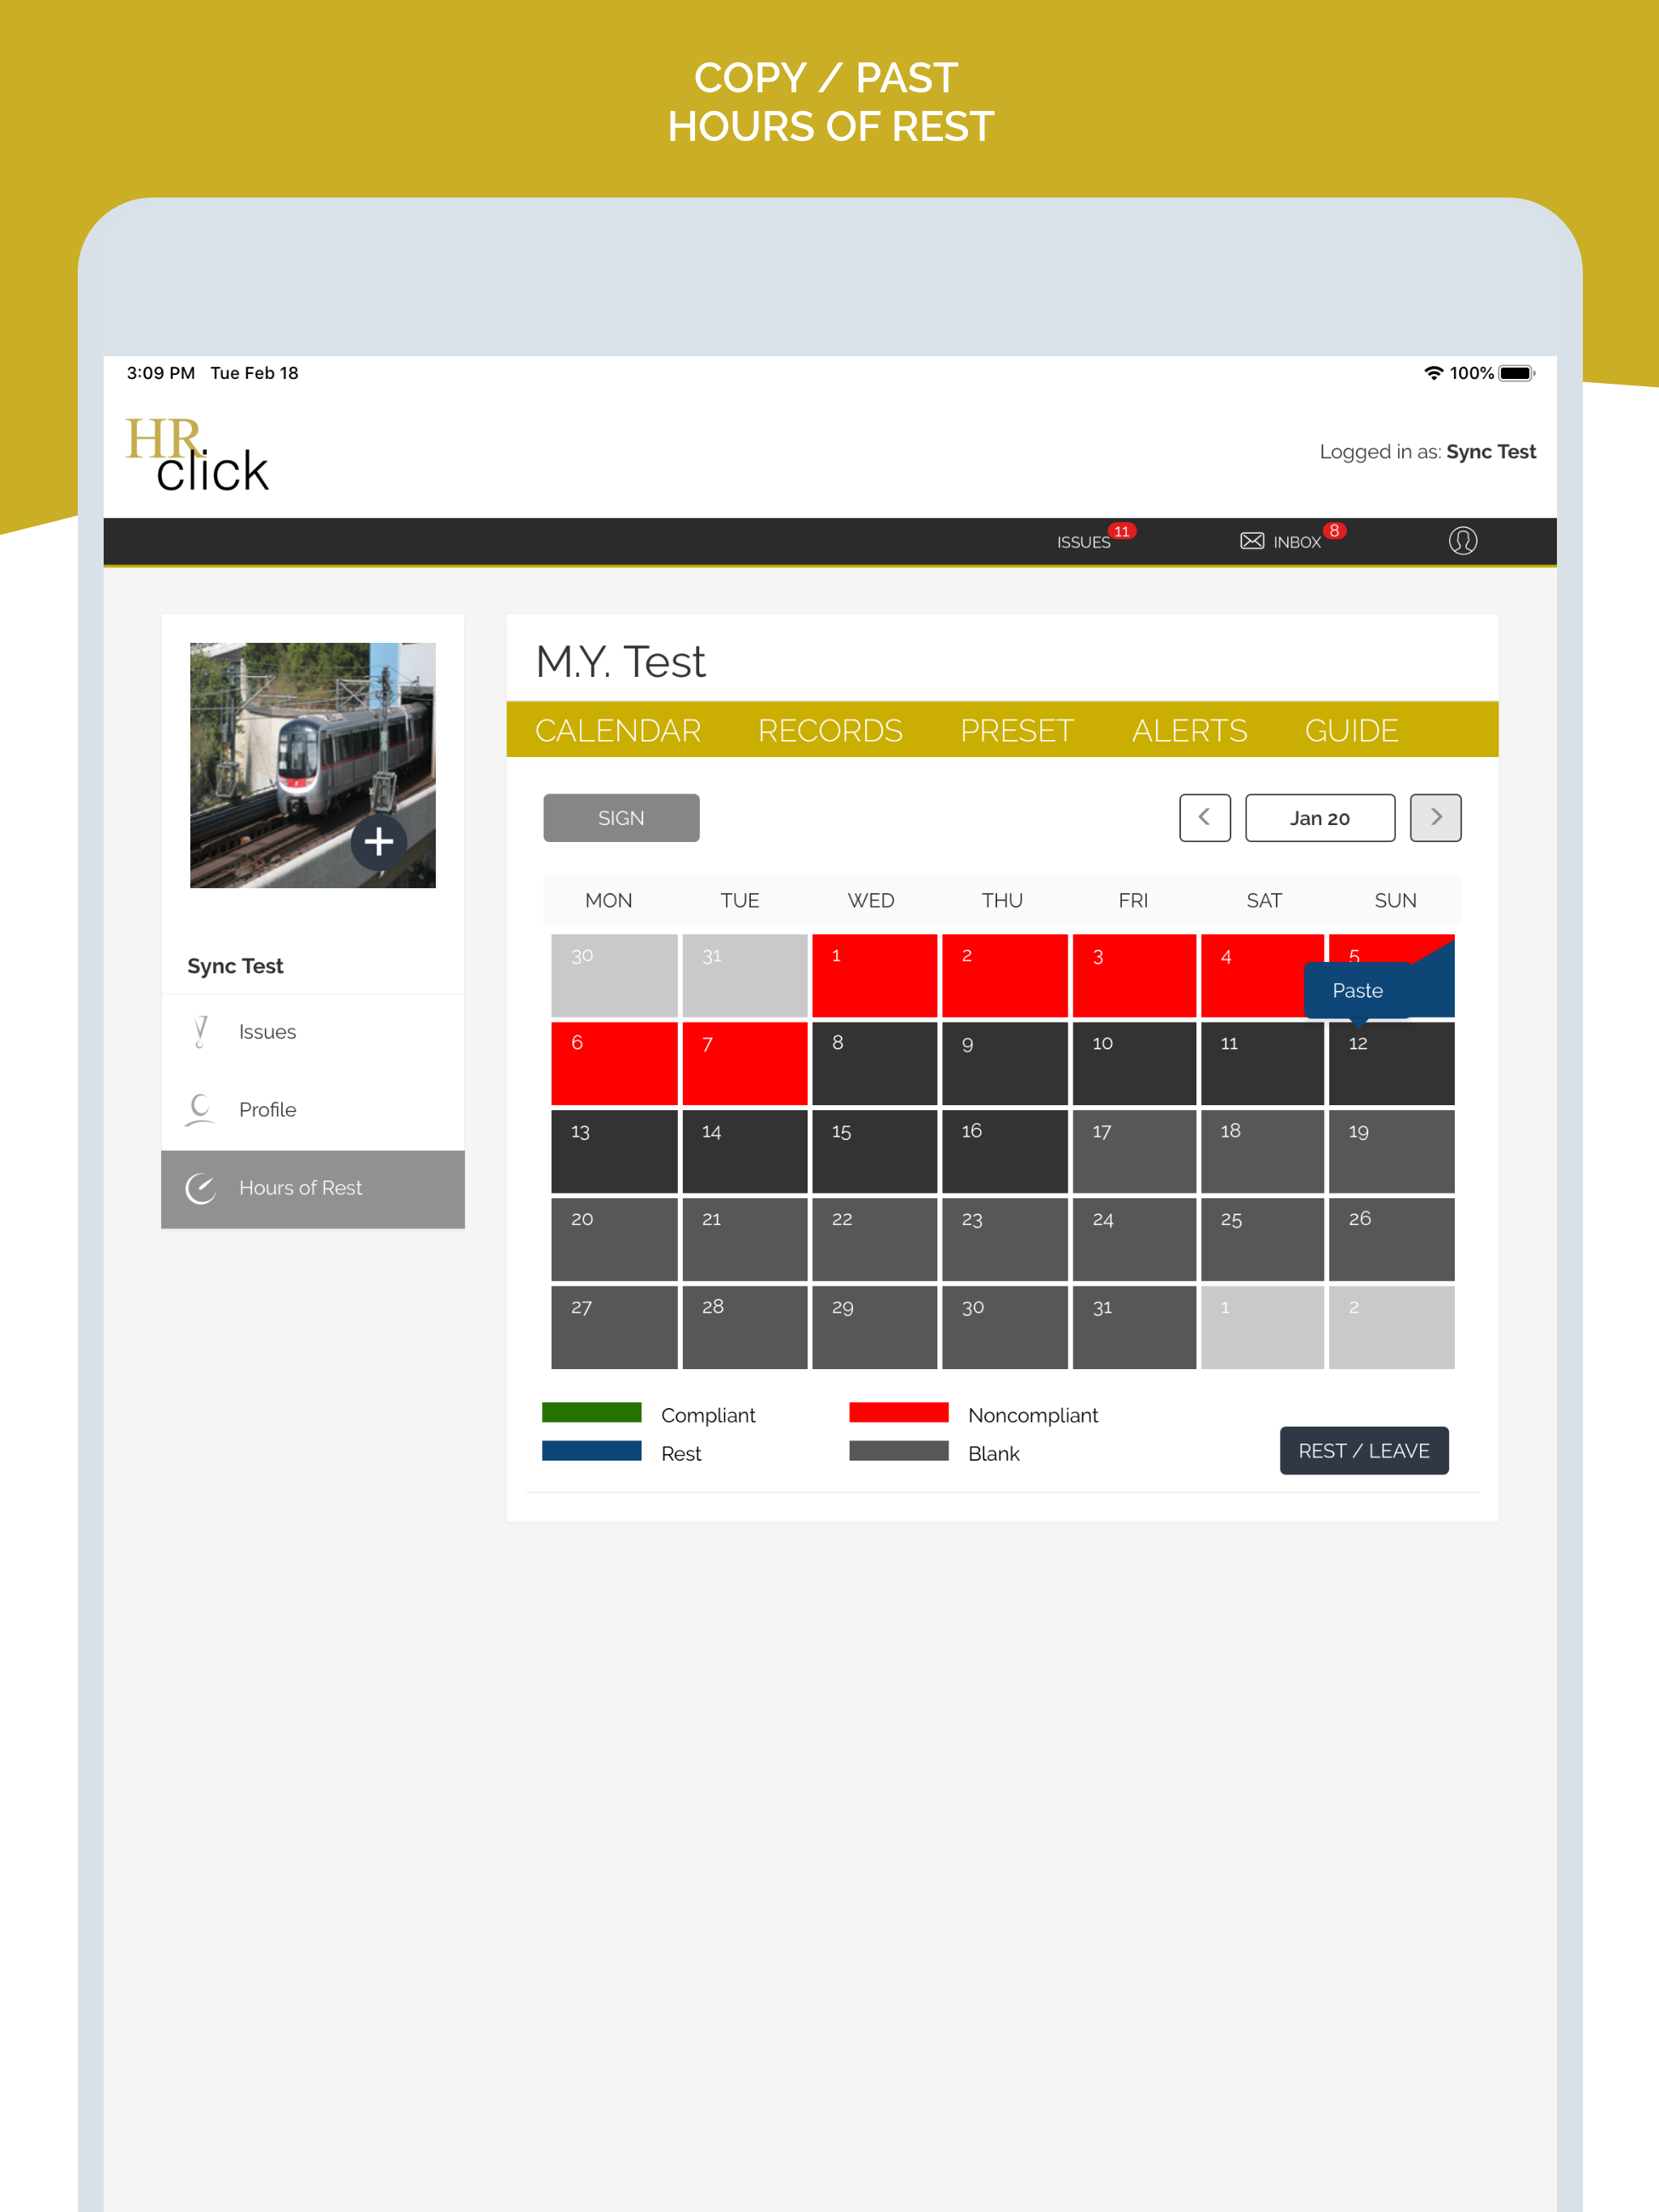Open the user account icon in the top bar
Screen dimensions: 1659x2212
[1462, 541]
